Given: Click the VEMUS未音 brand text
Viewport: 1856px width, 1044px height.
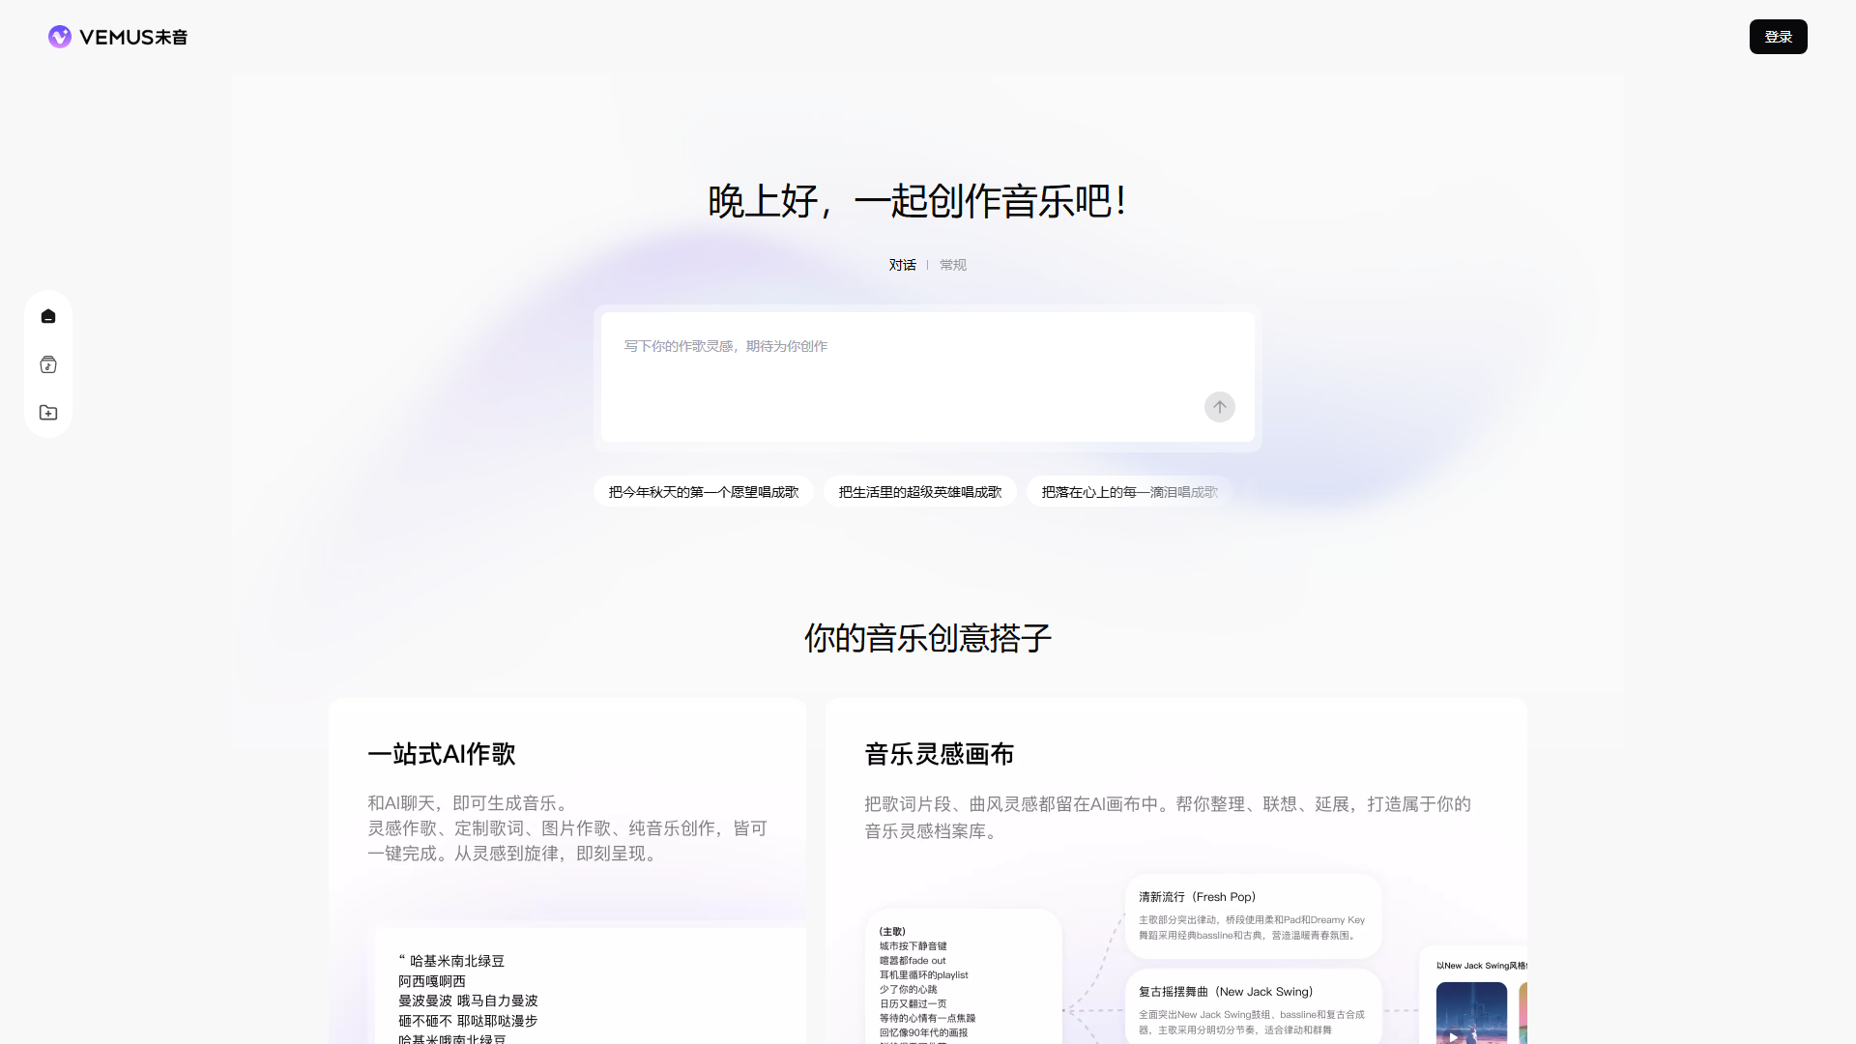Looking at the screenshot, I should tap(133, 37).
